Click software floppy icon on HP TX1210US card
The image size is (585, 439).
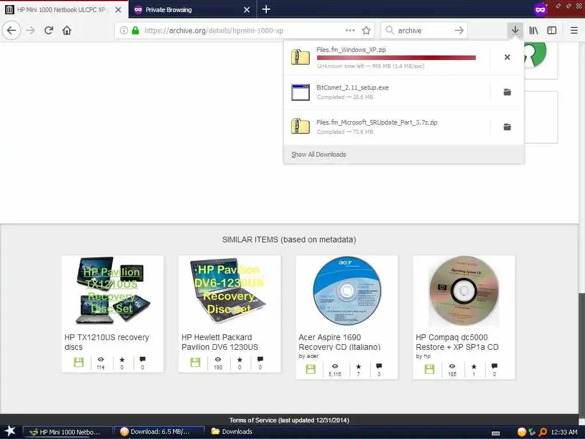[x=79, y=362]
